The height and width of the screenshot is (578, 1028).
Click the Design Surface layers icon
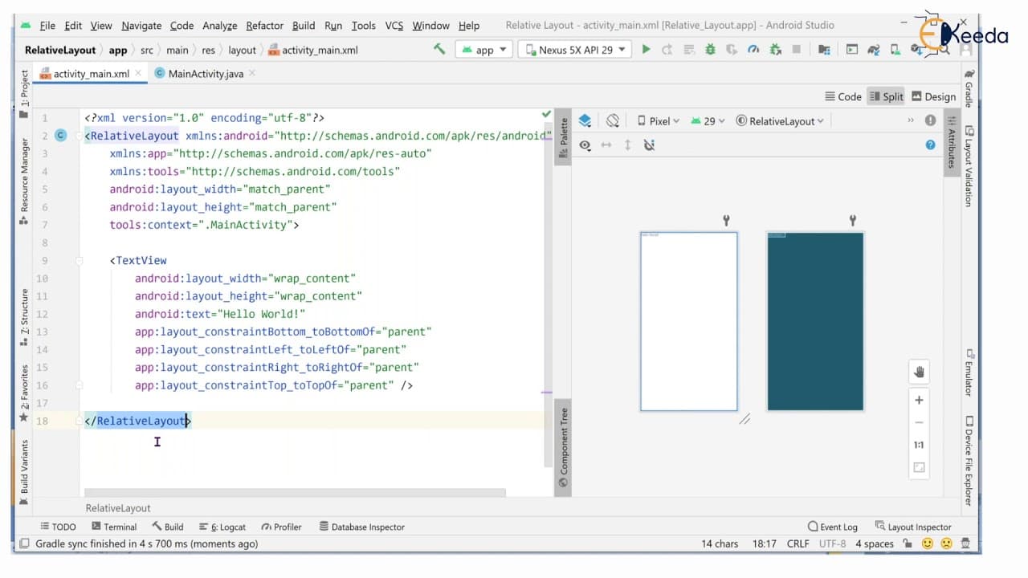(585, 121)
